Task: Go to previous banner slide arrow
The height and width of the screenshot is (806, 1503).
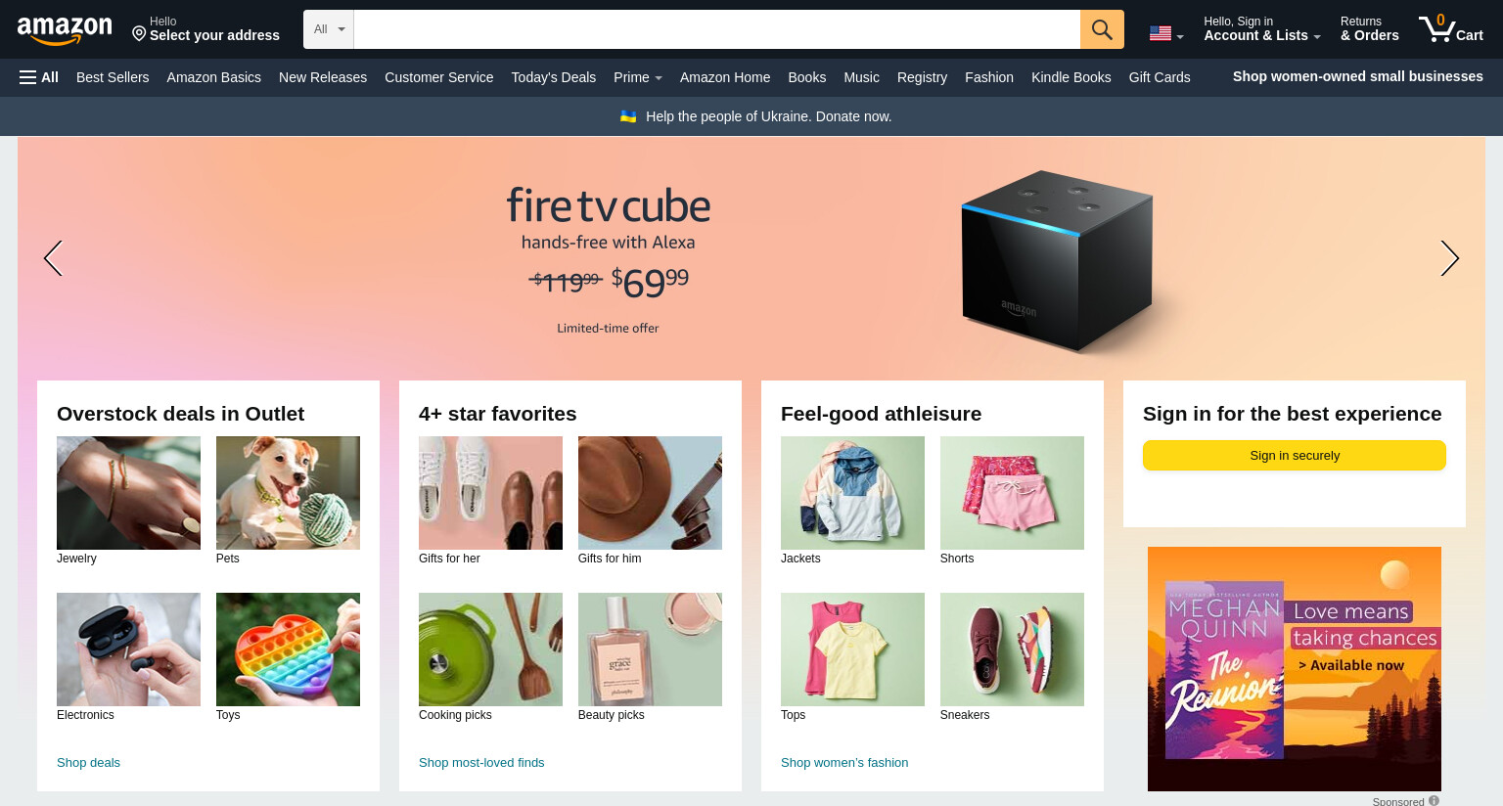Action: (x=53, y=258)
